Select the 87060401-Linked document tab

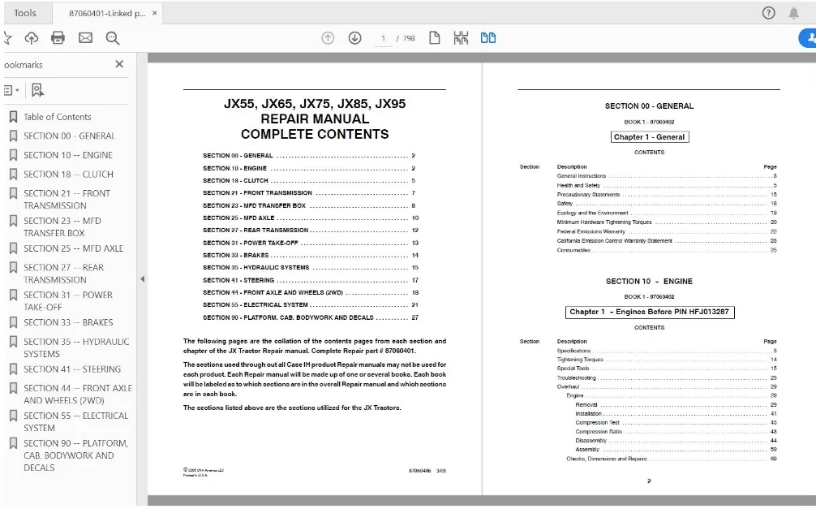tap(107, 13)
